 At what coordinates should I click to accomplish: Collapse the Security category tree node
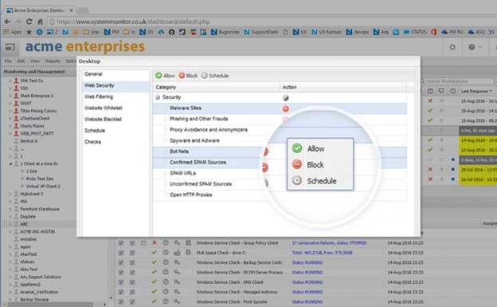pos(158,97)
